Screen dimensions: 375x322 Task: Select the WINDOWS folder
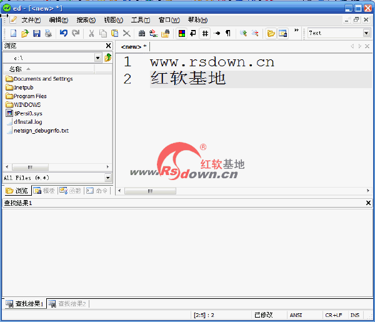[x=23, y=105]
